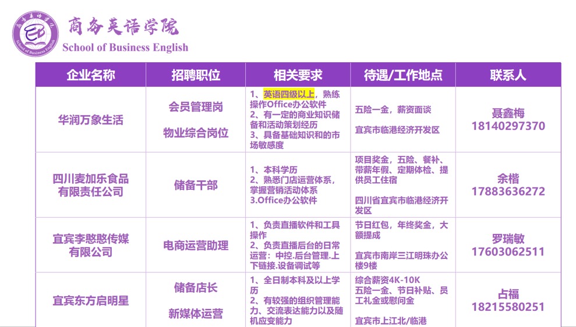The image size is (576, 327).
Task: Click contact name 聂鑫梅
Action: pos(508,113)
